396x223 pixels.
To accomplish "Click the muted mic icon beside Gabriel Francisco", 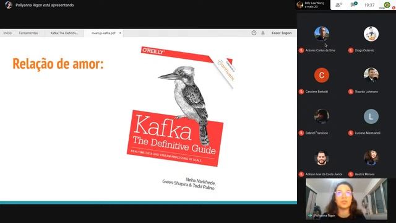I will 301,133.
